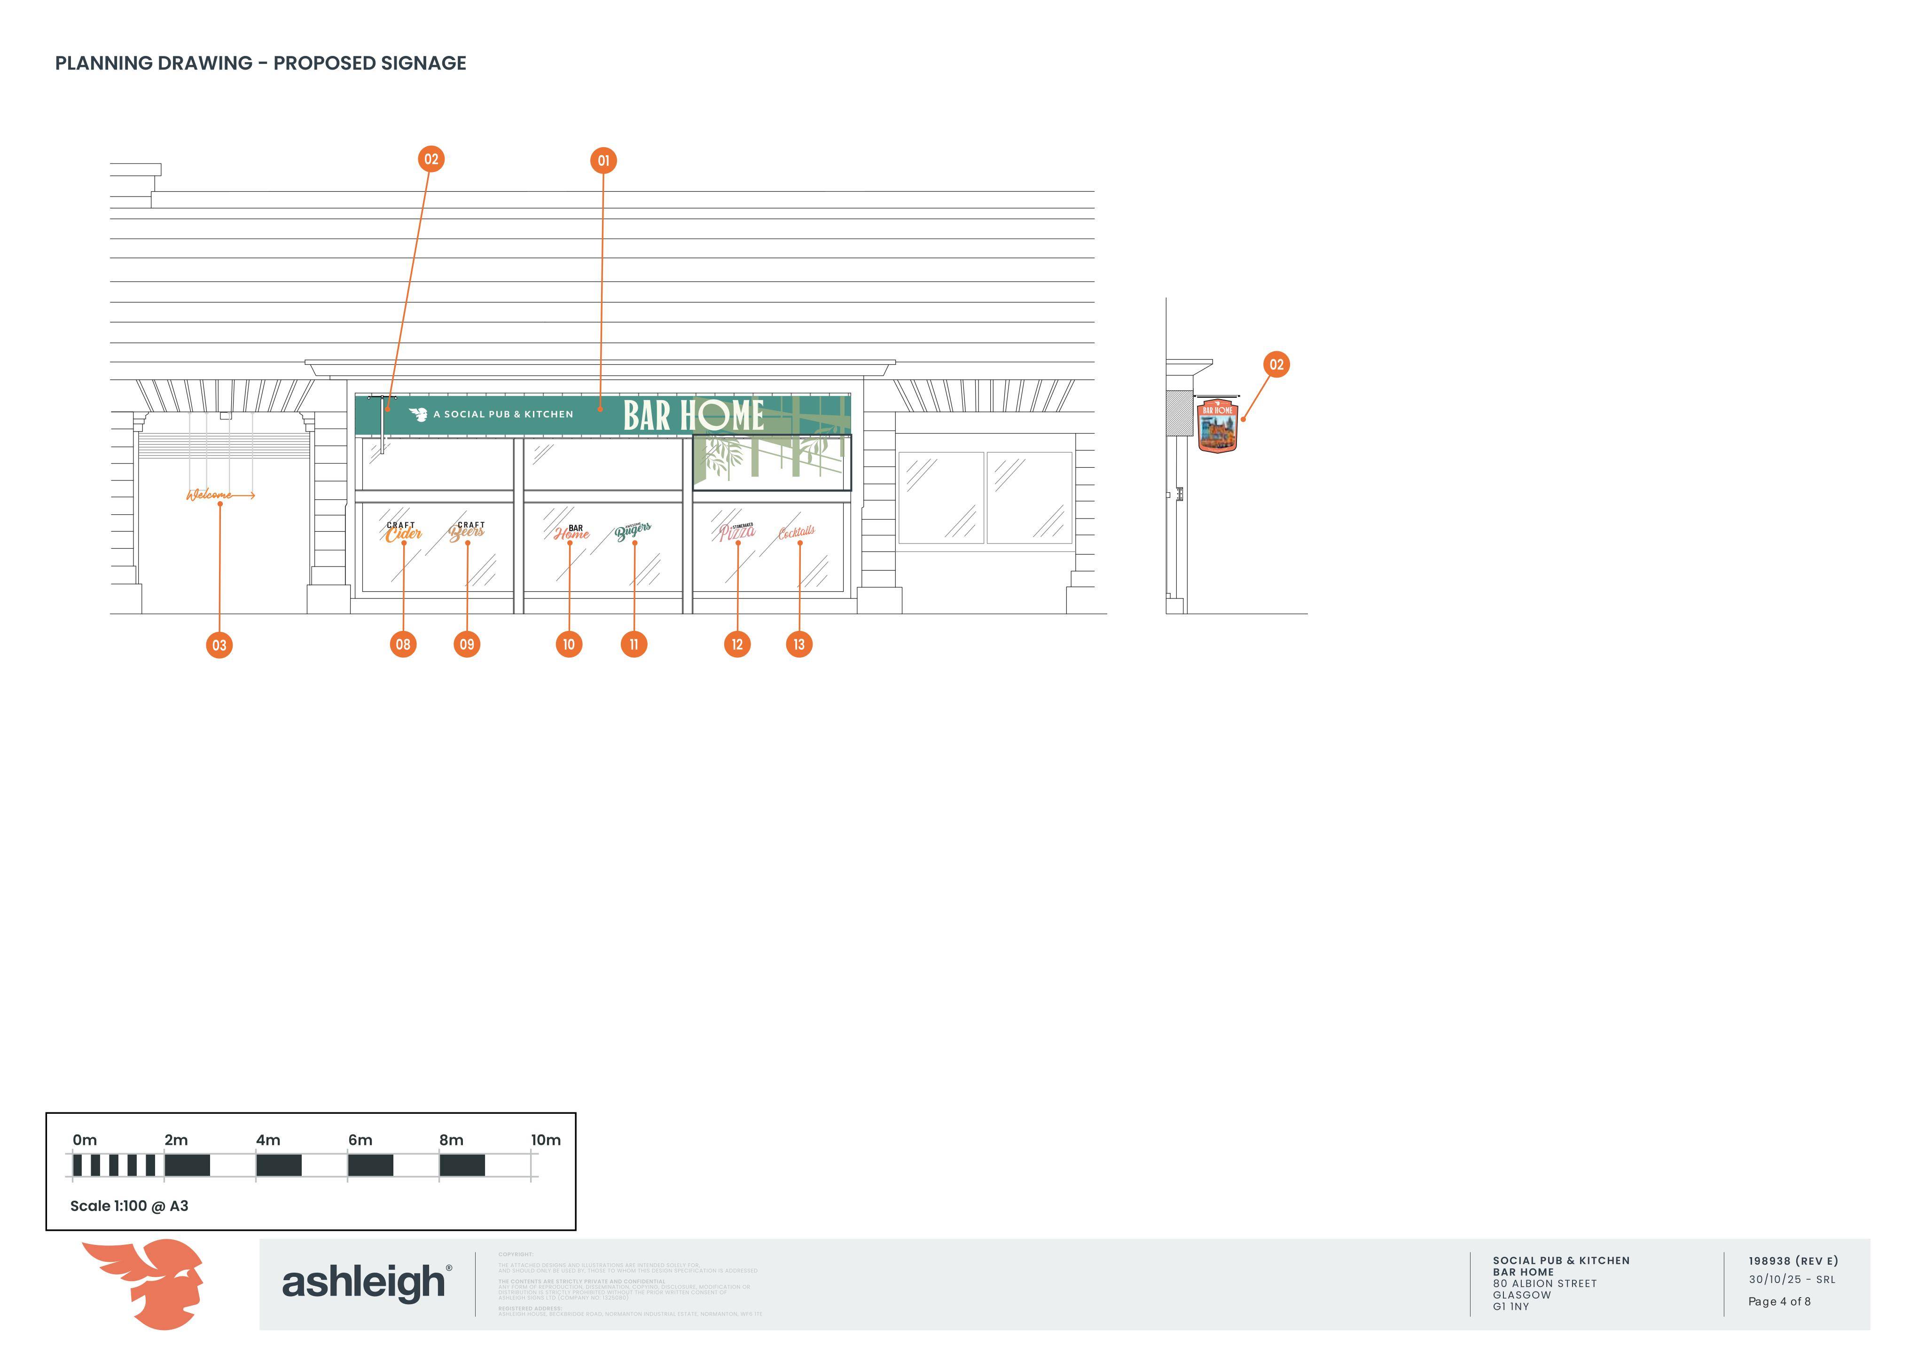The width and height of the screenshot is (1925, 1362).
Task: Click the 'Page 4 of 8' indicator
Action: tap(1779, 1302)
